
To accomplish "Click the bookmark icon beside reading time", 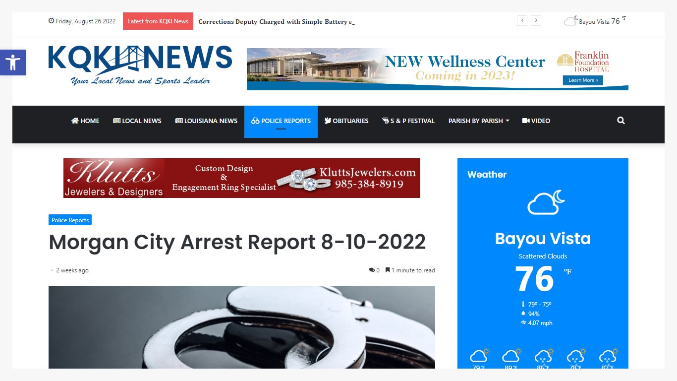I will [388, 270].
